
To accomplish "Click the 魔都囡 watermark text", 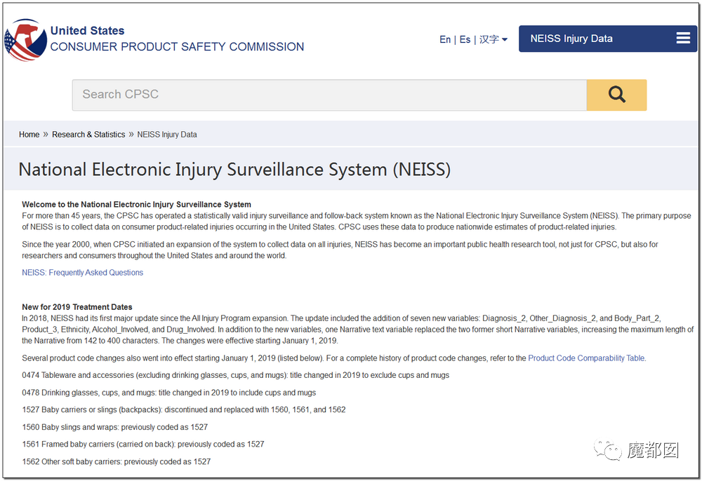I will coord(653,450).
